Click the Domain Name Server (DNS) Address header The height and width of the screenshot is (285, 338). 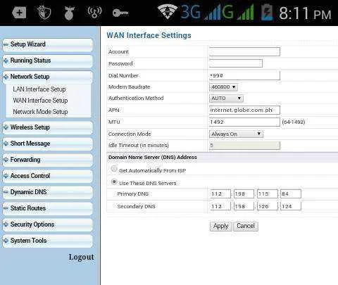tap(153, 158)
